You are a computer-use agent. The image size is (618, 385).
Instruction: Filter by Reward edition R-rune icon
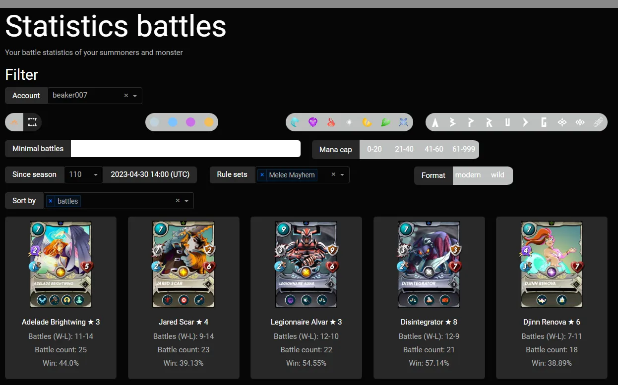[x=489, y=122]
